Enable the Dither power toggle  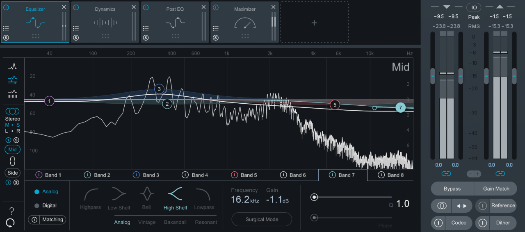click(x=483, y=223)
